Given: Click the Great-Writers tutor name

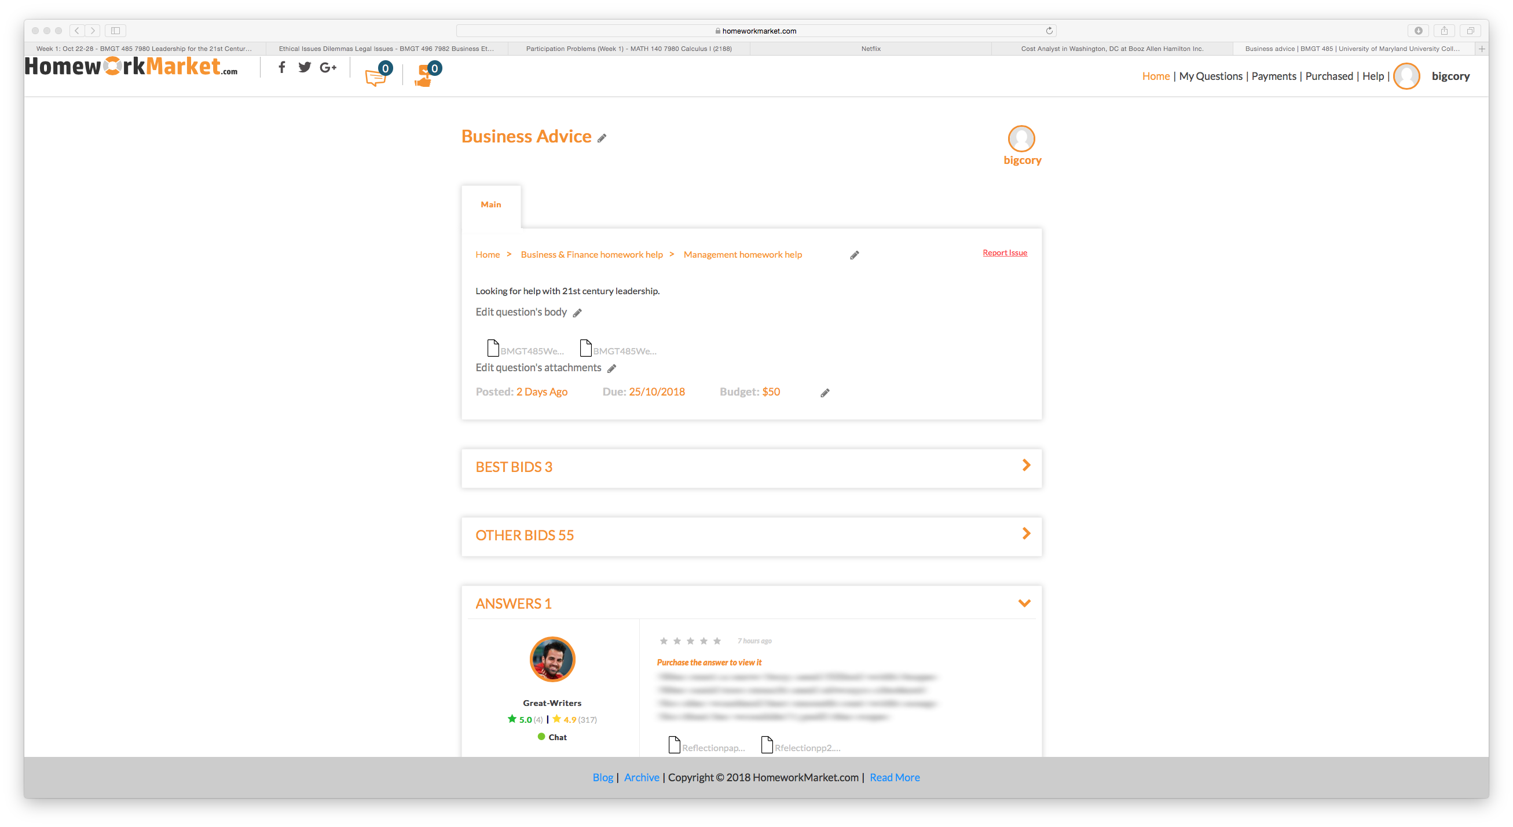Looking at the screenshot, I should pyautogui.click(x=552, y=703).
